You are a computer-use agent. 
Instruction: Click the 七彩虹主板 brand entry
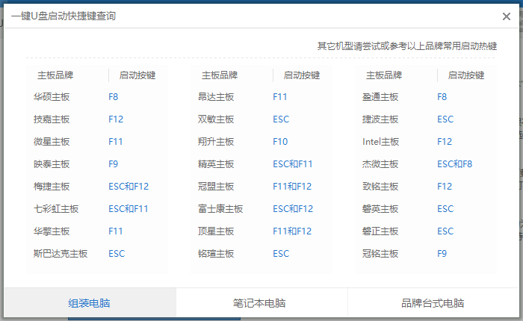point(56,209)
